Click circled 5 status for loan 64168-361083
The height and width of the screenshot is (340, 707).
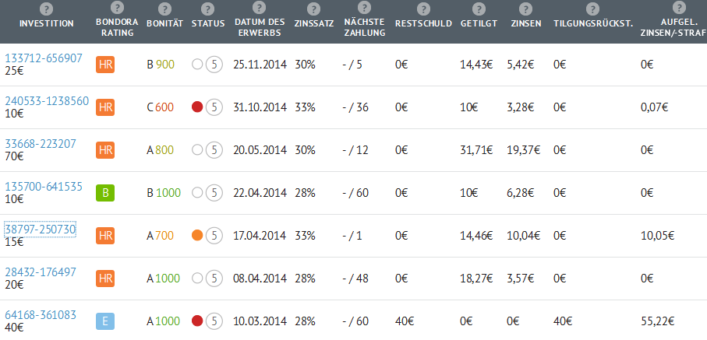(214, 321)
